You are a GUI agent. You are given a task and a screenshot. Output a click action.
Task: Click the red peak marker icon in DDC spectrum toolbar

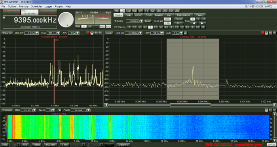click(x=88, y=33)
